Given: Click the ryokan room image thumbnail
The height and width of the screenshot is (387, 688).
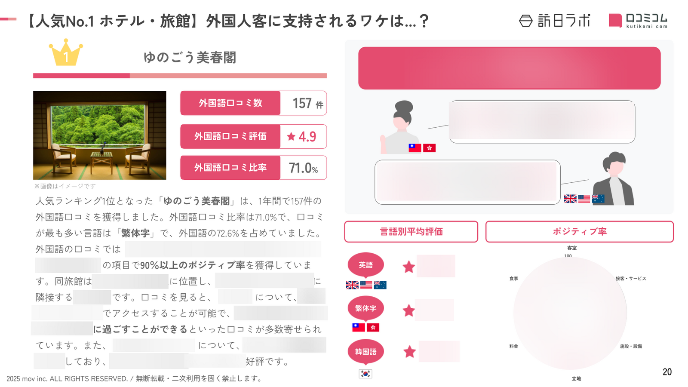Looking at the screenshot, I should click(100, 135).
